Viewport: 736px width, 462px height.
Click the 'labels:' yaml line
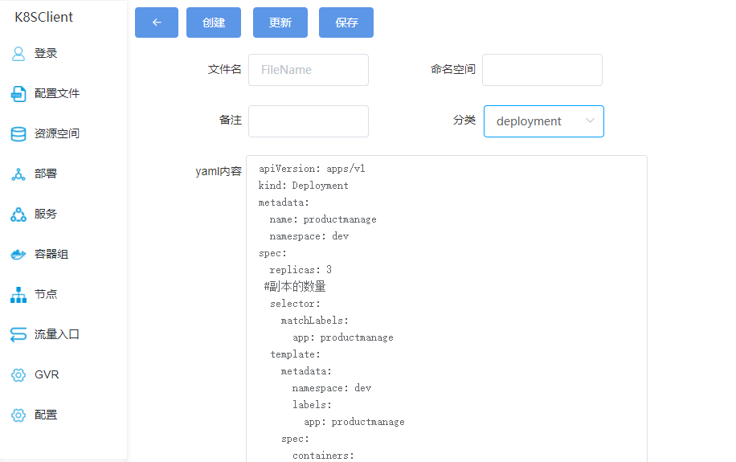click(x=312, y=405)
